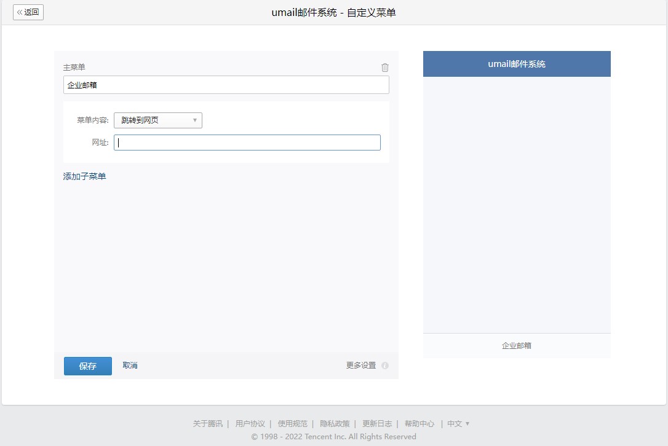Click 取消 to discard changes
Image resolution: width=668 pixels, height=446 pixels.
pos(130,366)
